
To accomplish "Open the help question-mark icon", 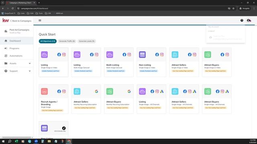I will point(242,20).
